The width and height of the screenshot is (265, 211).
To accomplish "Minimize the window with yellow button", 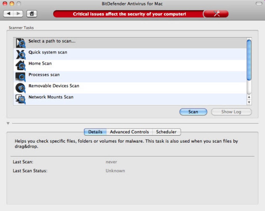I will pos(12,4).
